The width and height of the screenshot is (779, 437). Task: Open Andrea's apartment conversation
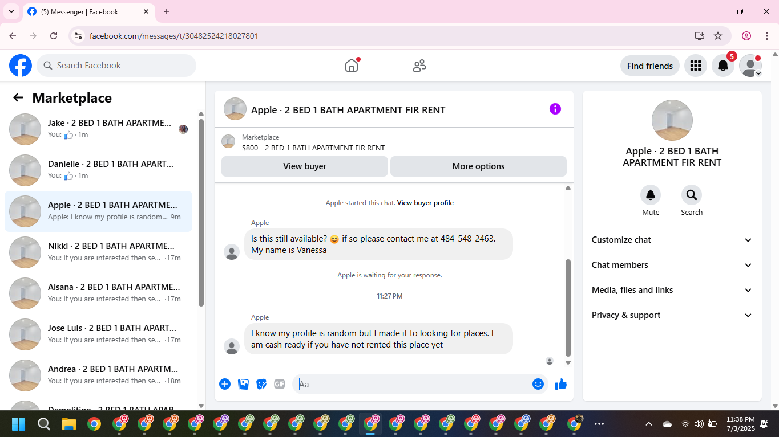tap(99, 375)
